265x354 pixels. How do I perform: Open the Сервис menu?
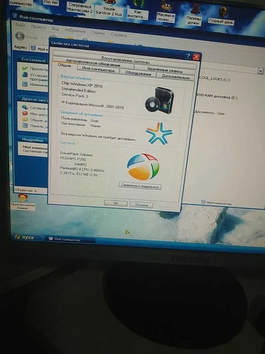98,33
